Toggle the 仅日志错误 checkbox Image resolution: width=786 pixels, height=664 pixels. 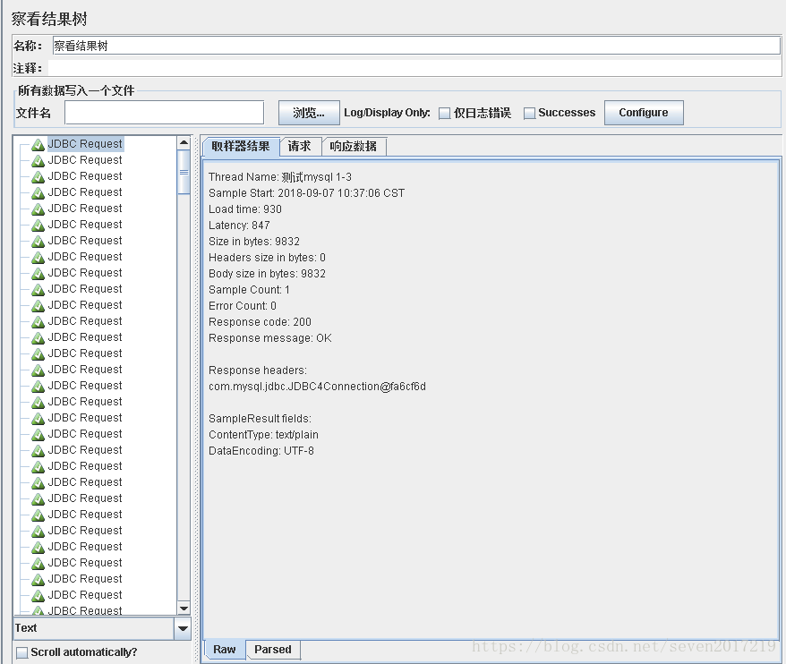tap(444, 114)
